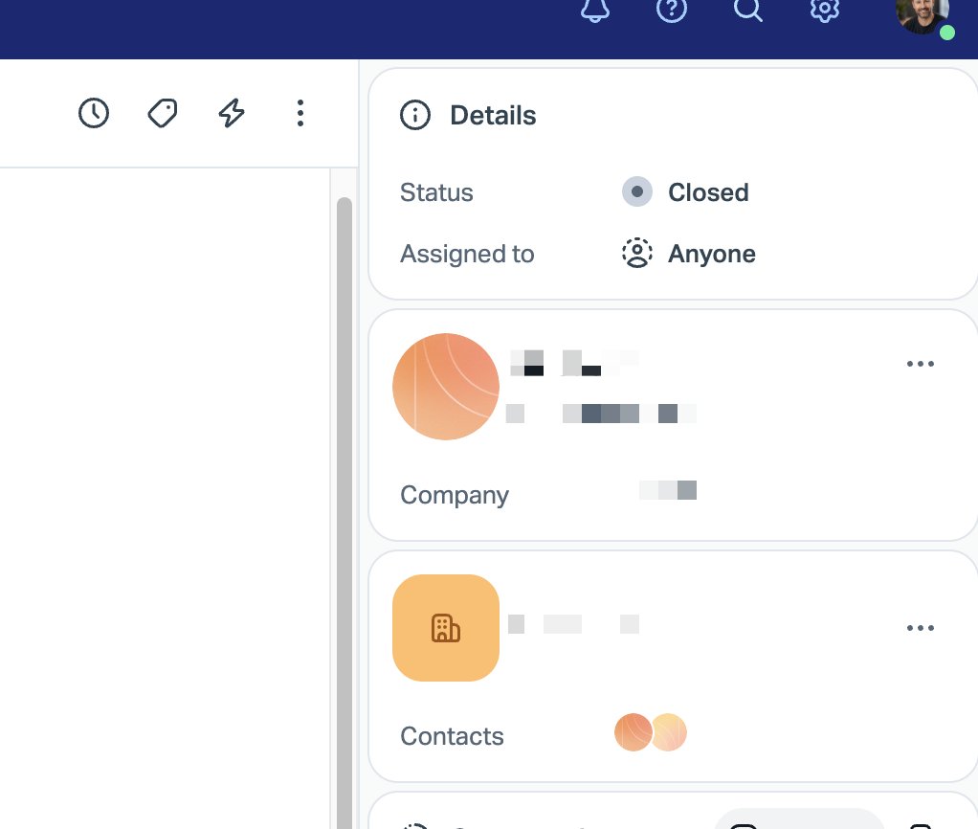Click the Details info icon
The image size is (978, 829).
[415, 115]
